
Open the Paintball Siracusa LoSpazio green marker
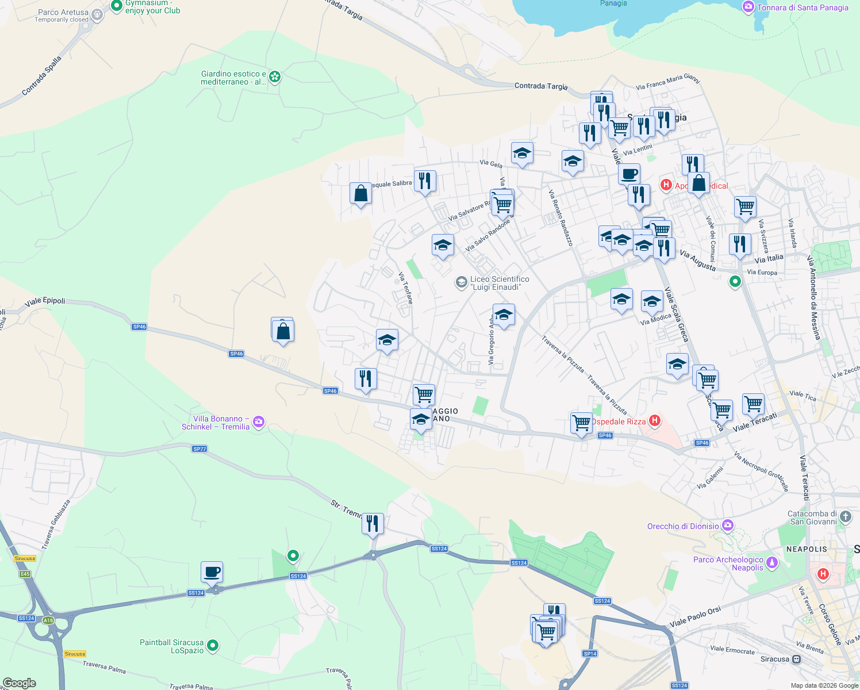tap(211, 646)
